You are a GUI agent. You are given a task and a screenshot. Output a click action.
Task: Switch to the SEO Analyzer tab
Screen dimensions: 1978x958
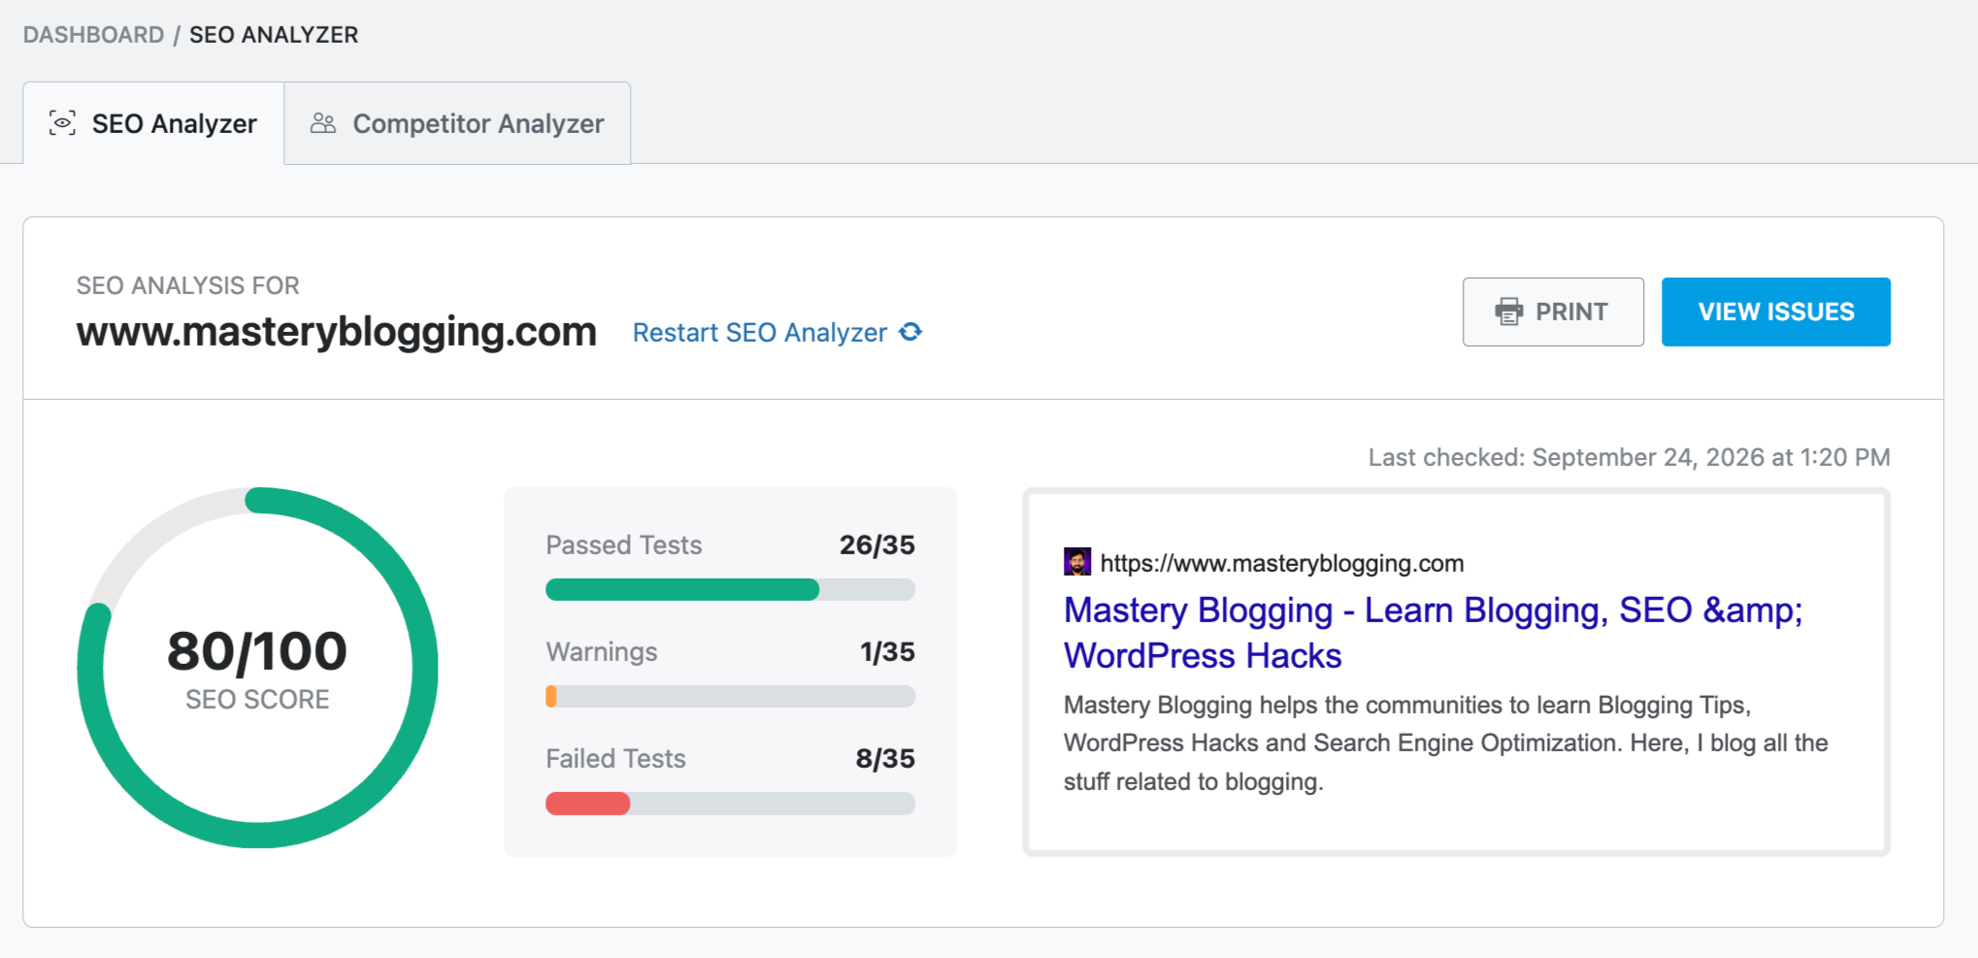(153, 123)
